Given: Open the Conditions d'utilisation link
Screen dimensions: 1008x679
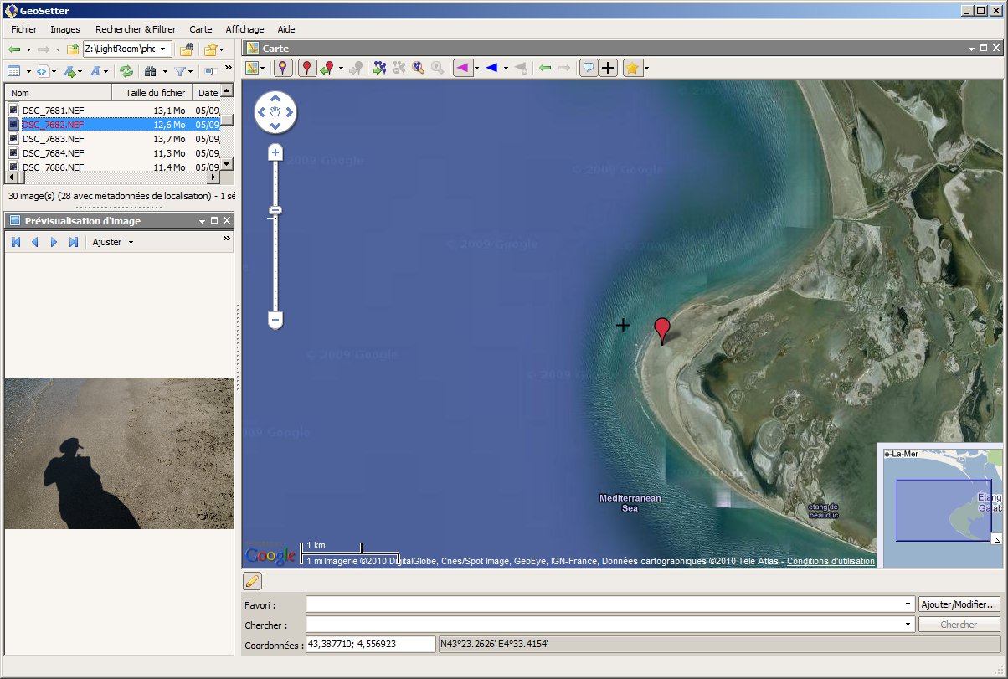Looking at the screenshot, I should [831, 561].
